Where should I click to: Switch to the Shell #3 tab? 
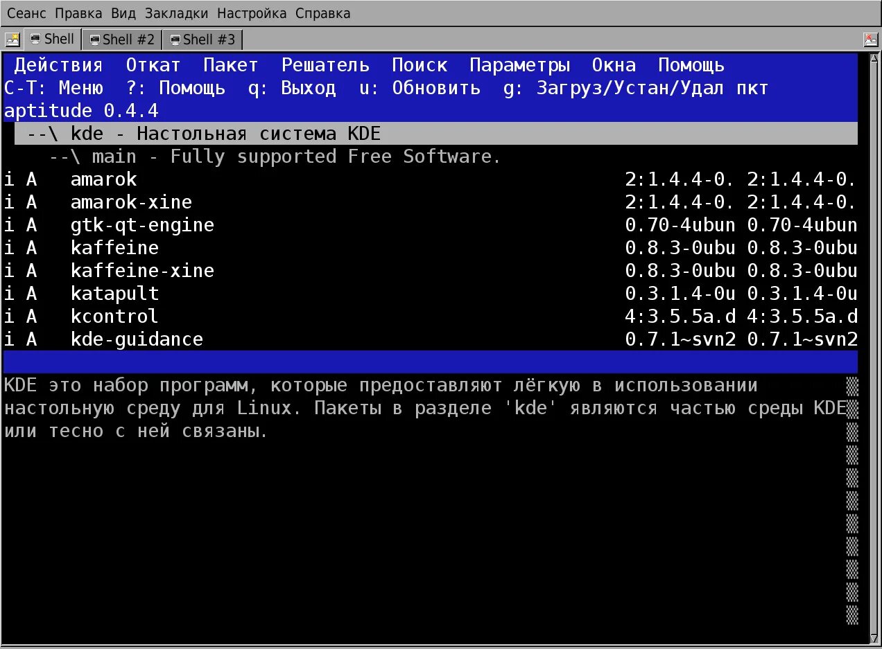pyautogui.click(x=202, y=39)
